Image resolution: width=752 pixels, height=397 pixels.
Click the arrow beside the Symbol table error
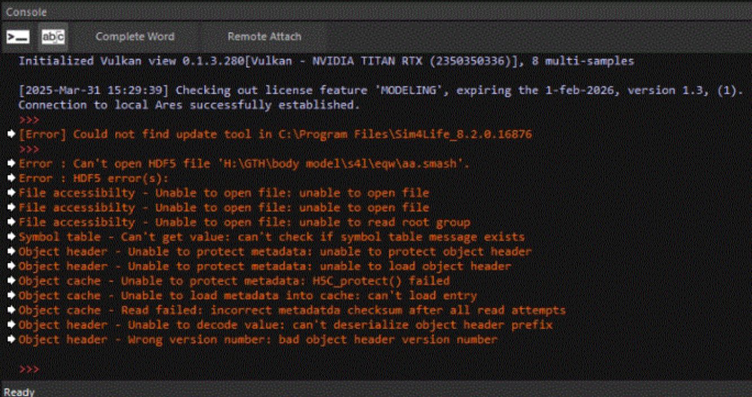[x=12, y=237]
